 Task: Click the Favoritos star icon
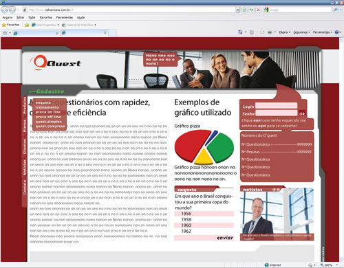[4, 25]
